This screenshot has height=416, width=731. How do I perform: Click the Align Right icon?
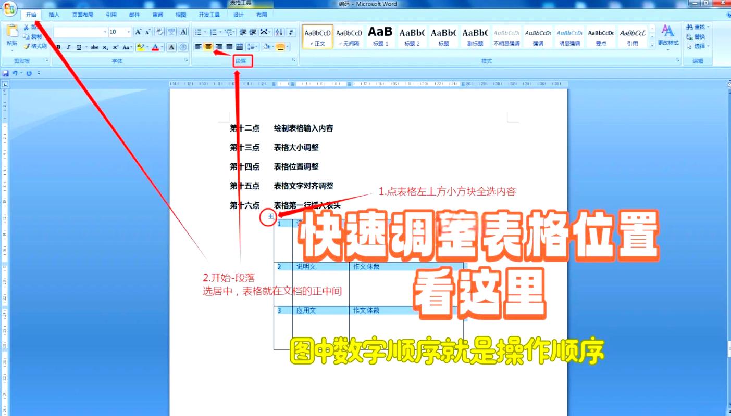pos(219,47)
